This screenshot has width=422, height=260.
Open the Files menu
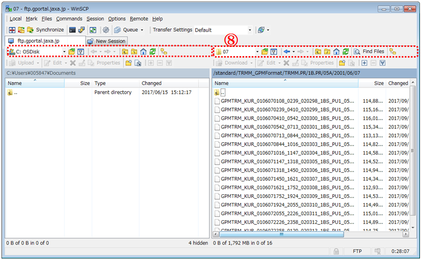click(x=46, y=19)
